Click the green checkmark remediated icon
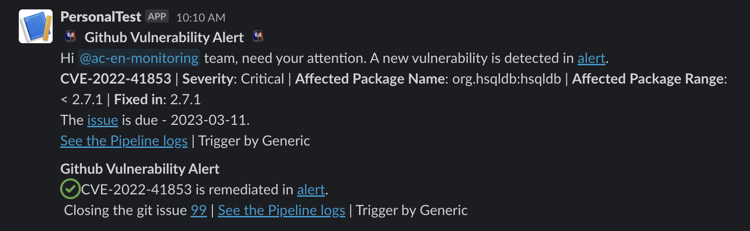The height and width of the screenshot is (231, 750). pyautogui.click(x=70, y=189)
